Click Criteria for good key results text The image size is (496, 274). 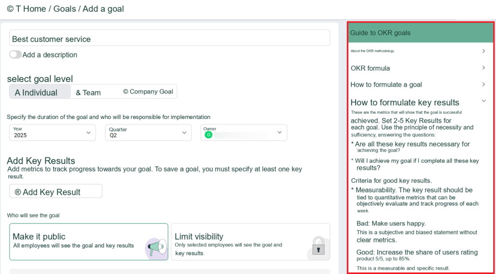click(x=391, y=181)
